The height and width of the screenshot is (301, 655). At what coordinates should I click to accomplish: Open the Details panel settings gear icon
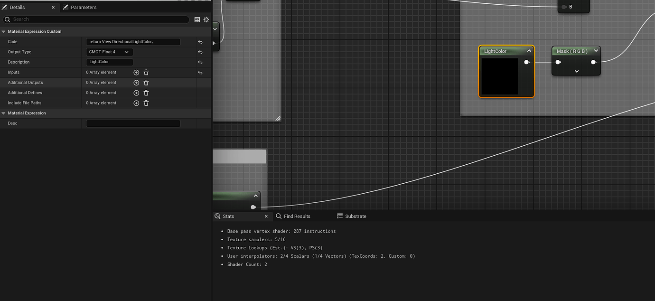(x=206, y=19)
